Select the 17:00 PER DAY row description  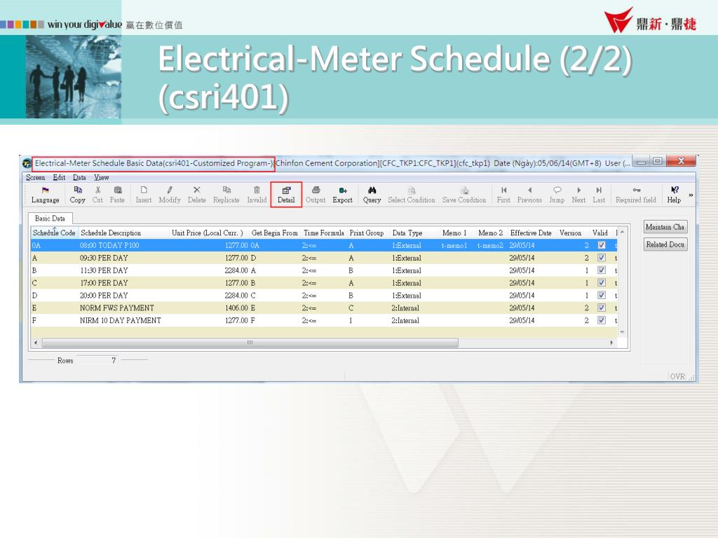coord(104,283)
